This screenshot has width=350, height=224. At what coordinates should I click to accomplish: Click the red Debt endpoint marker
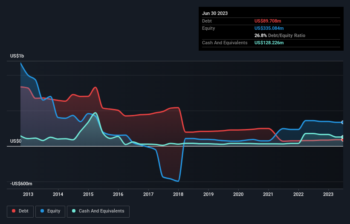tap(343, 140)
